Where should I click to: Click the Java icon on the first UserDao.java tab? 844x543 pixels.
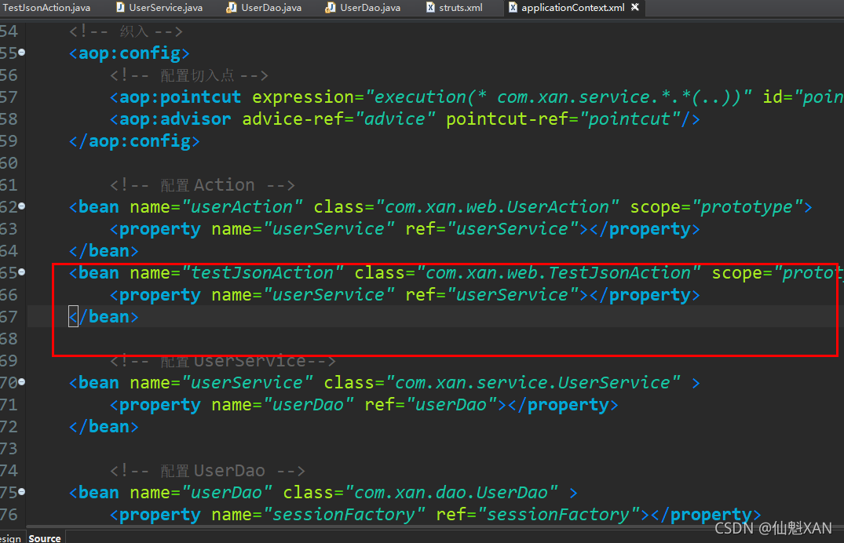tap(230, 8)
